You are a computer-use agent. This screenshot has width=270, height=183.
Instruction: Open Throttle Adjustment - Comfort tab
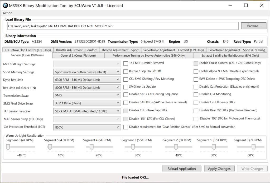pos(76,50)
